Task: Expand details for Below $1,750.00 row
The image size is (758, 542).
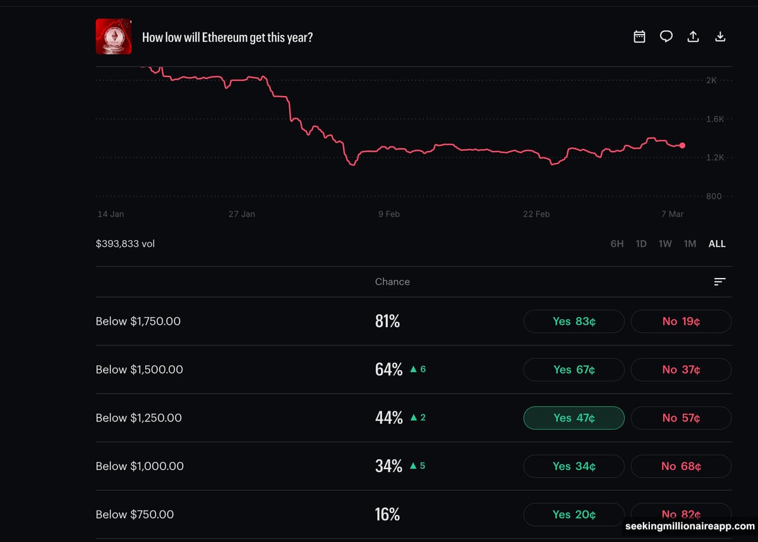Action: click(138, 321)
